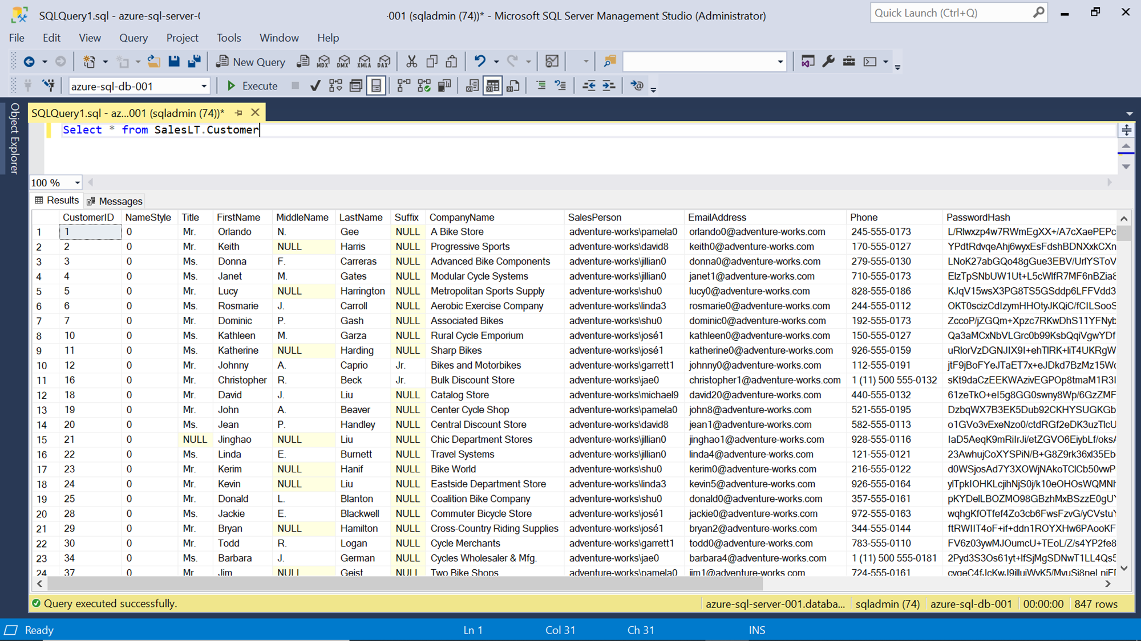Click the New Query toolbar icon
1141x641 pixels.
coord(250,62)
